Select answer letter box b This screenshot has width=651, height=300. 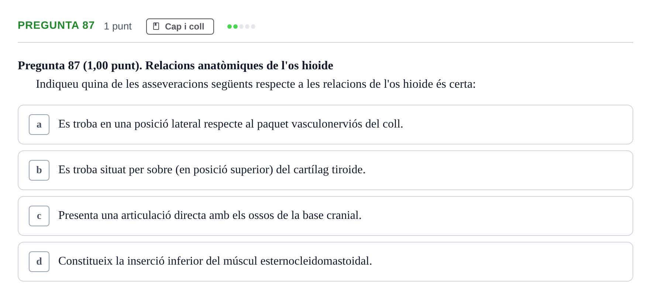pyautogui.click(x=39, y=170)
